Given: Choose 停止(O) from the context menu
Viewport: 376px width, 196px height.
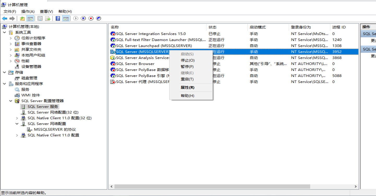Looking at the screenshot, I should [188, 60].
